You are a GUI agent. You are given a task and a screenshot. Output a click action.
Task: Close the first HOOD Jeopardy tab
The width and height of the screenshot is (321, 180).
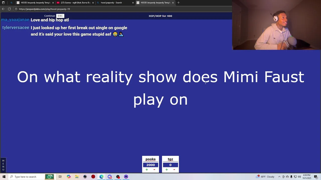pos(53,3)
